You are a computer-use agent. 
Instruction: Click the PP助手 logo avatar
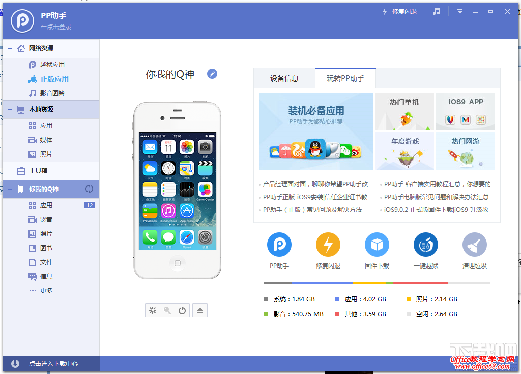[22, 20]
